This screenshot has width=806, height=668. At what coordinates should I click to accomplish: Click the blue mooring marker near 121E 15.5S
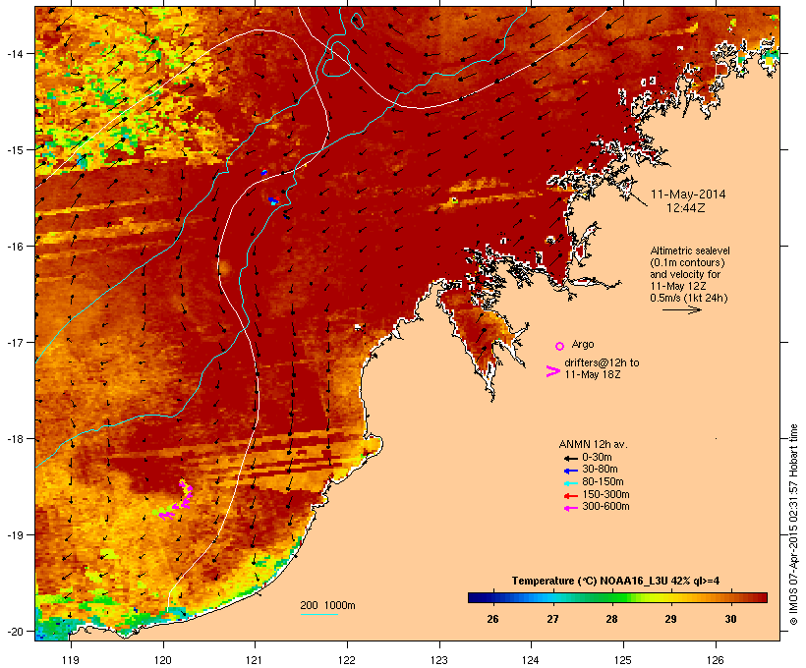coord(273,200)
